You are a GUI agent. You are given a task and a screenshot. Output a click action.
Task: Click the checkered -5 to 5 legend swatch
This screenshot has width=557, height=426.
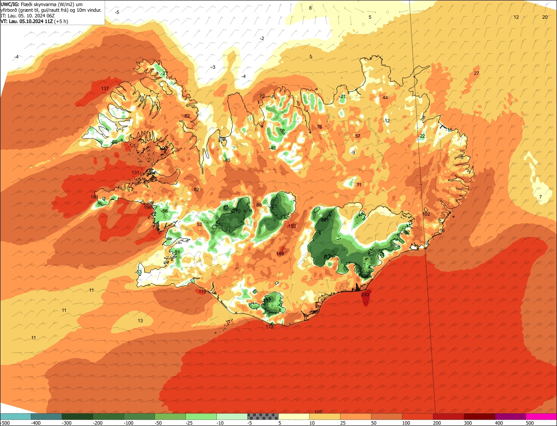(x=263, y=416)
